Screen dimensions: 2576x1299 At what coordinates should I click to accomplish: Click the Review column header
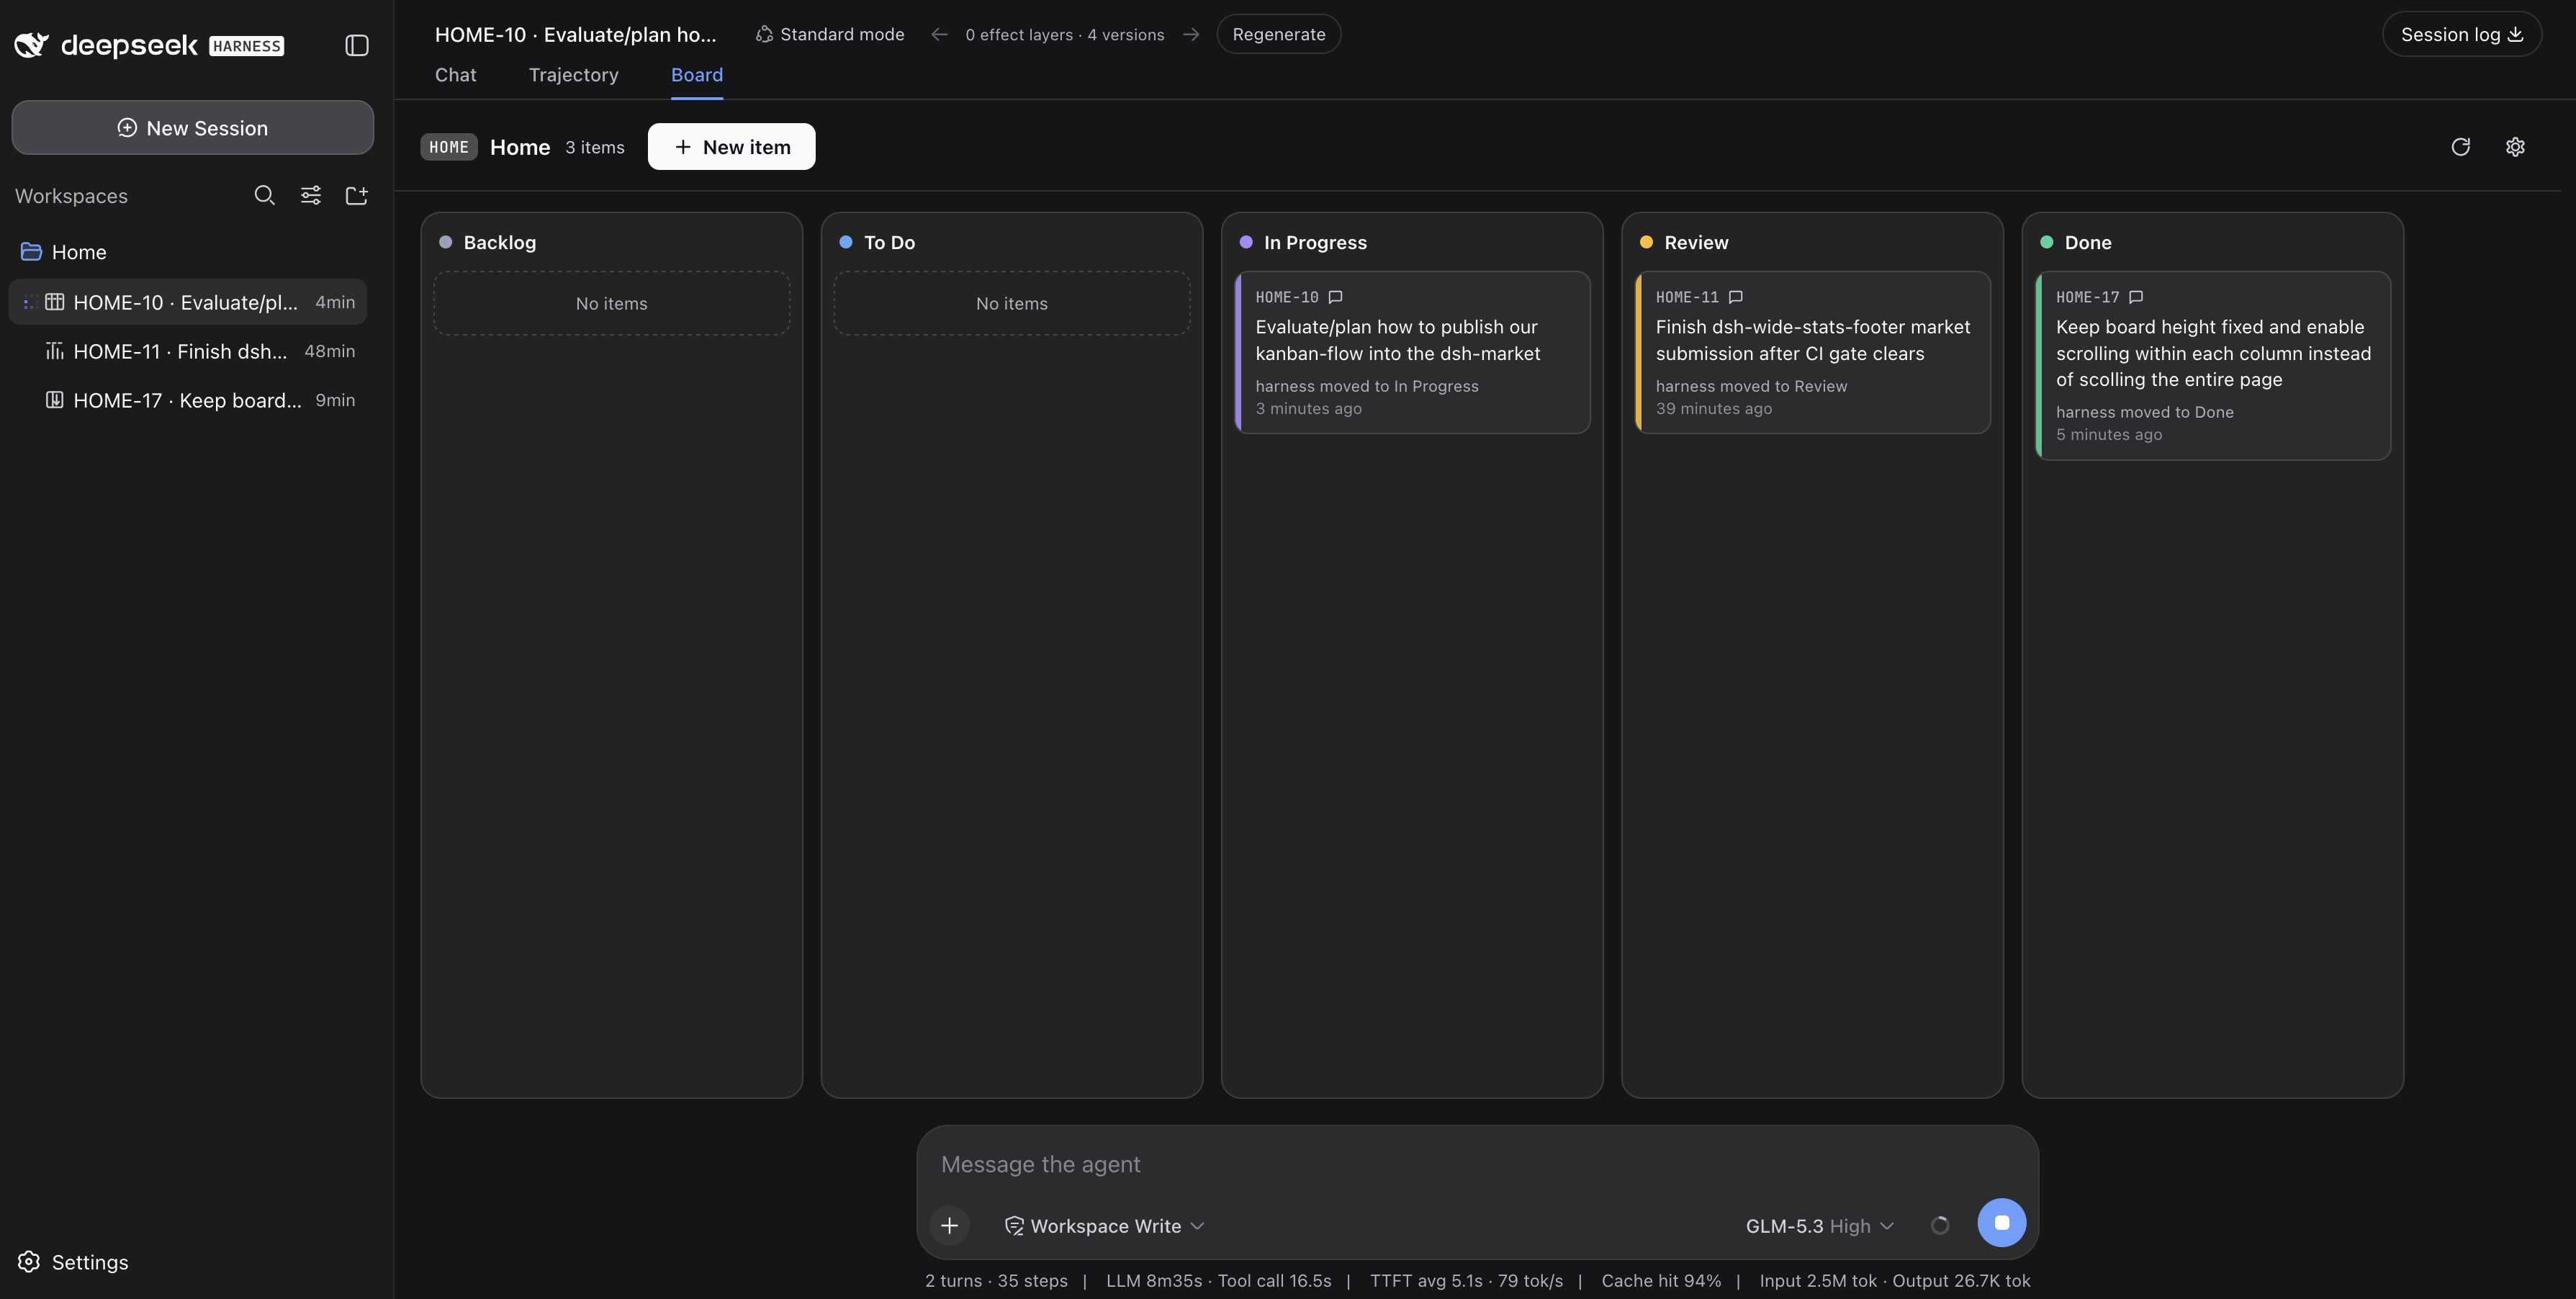[1696, 242]
